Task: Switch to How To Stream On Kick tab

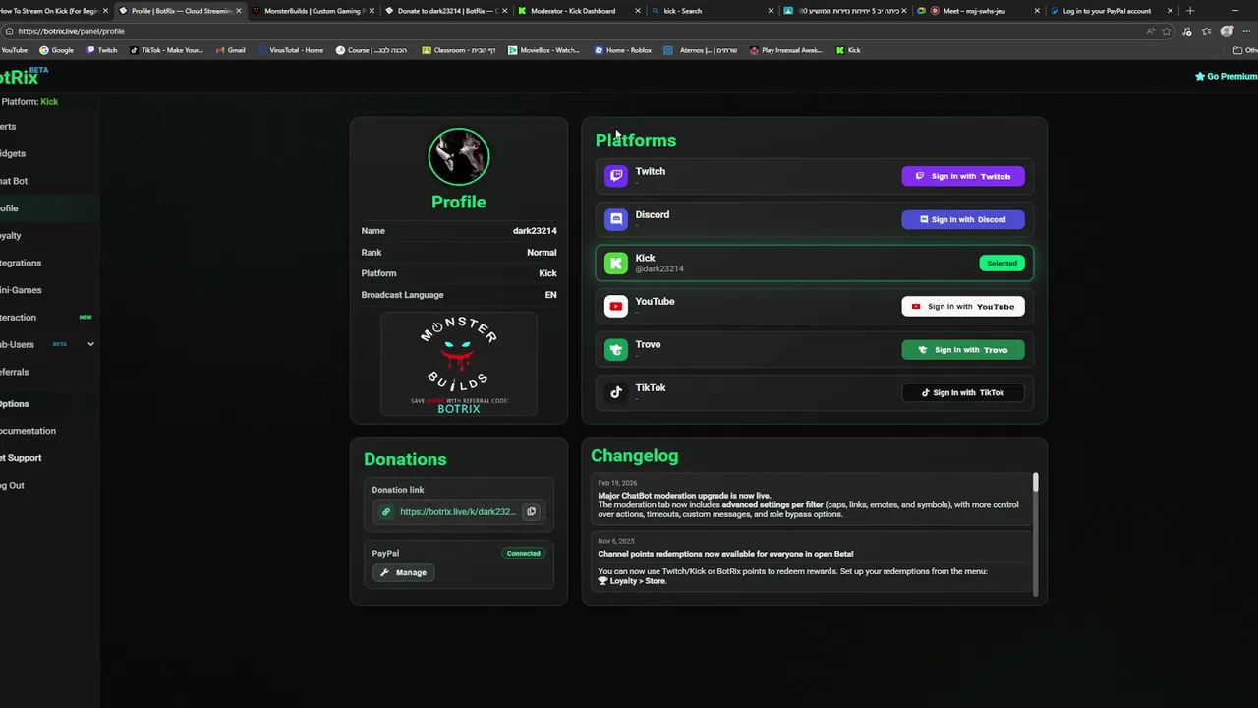Action: tap(53, 11)
